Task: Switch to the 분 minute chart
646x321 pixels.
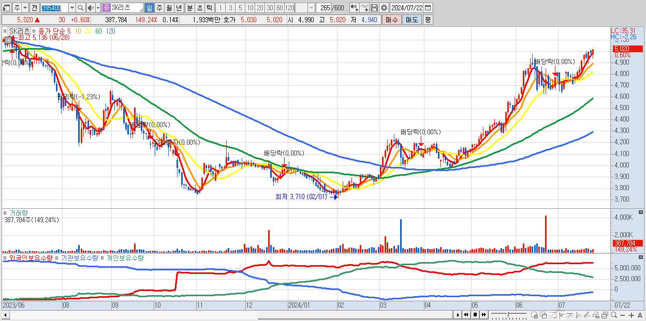Action: (x=189, y=8)
